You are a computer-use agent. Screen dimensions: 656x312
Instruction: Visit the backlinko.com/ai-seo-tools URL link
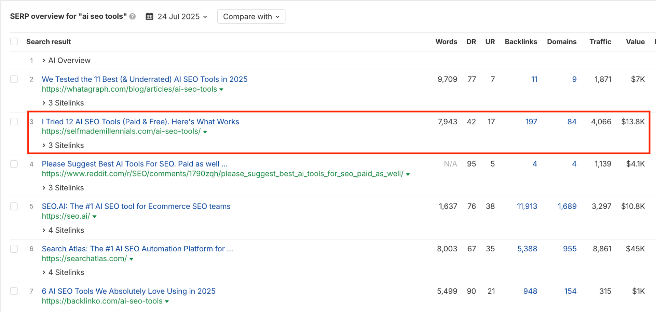[102, 301]
